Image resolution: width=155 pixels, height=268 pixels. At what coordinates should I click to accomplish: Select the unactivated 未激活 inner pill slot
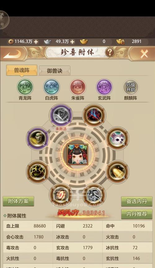click(61, 116)
